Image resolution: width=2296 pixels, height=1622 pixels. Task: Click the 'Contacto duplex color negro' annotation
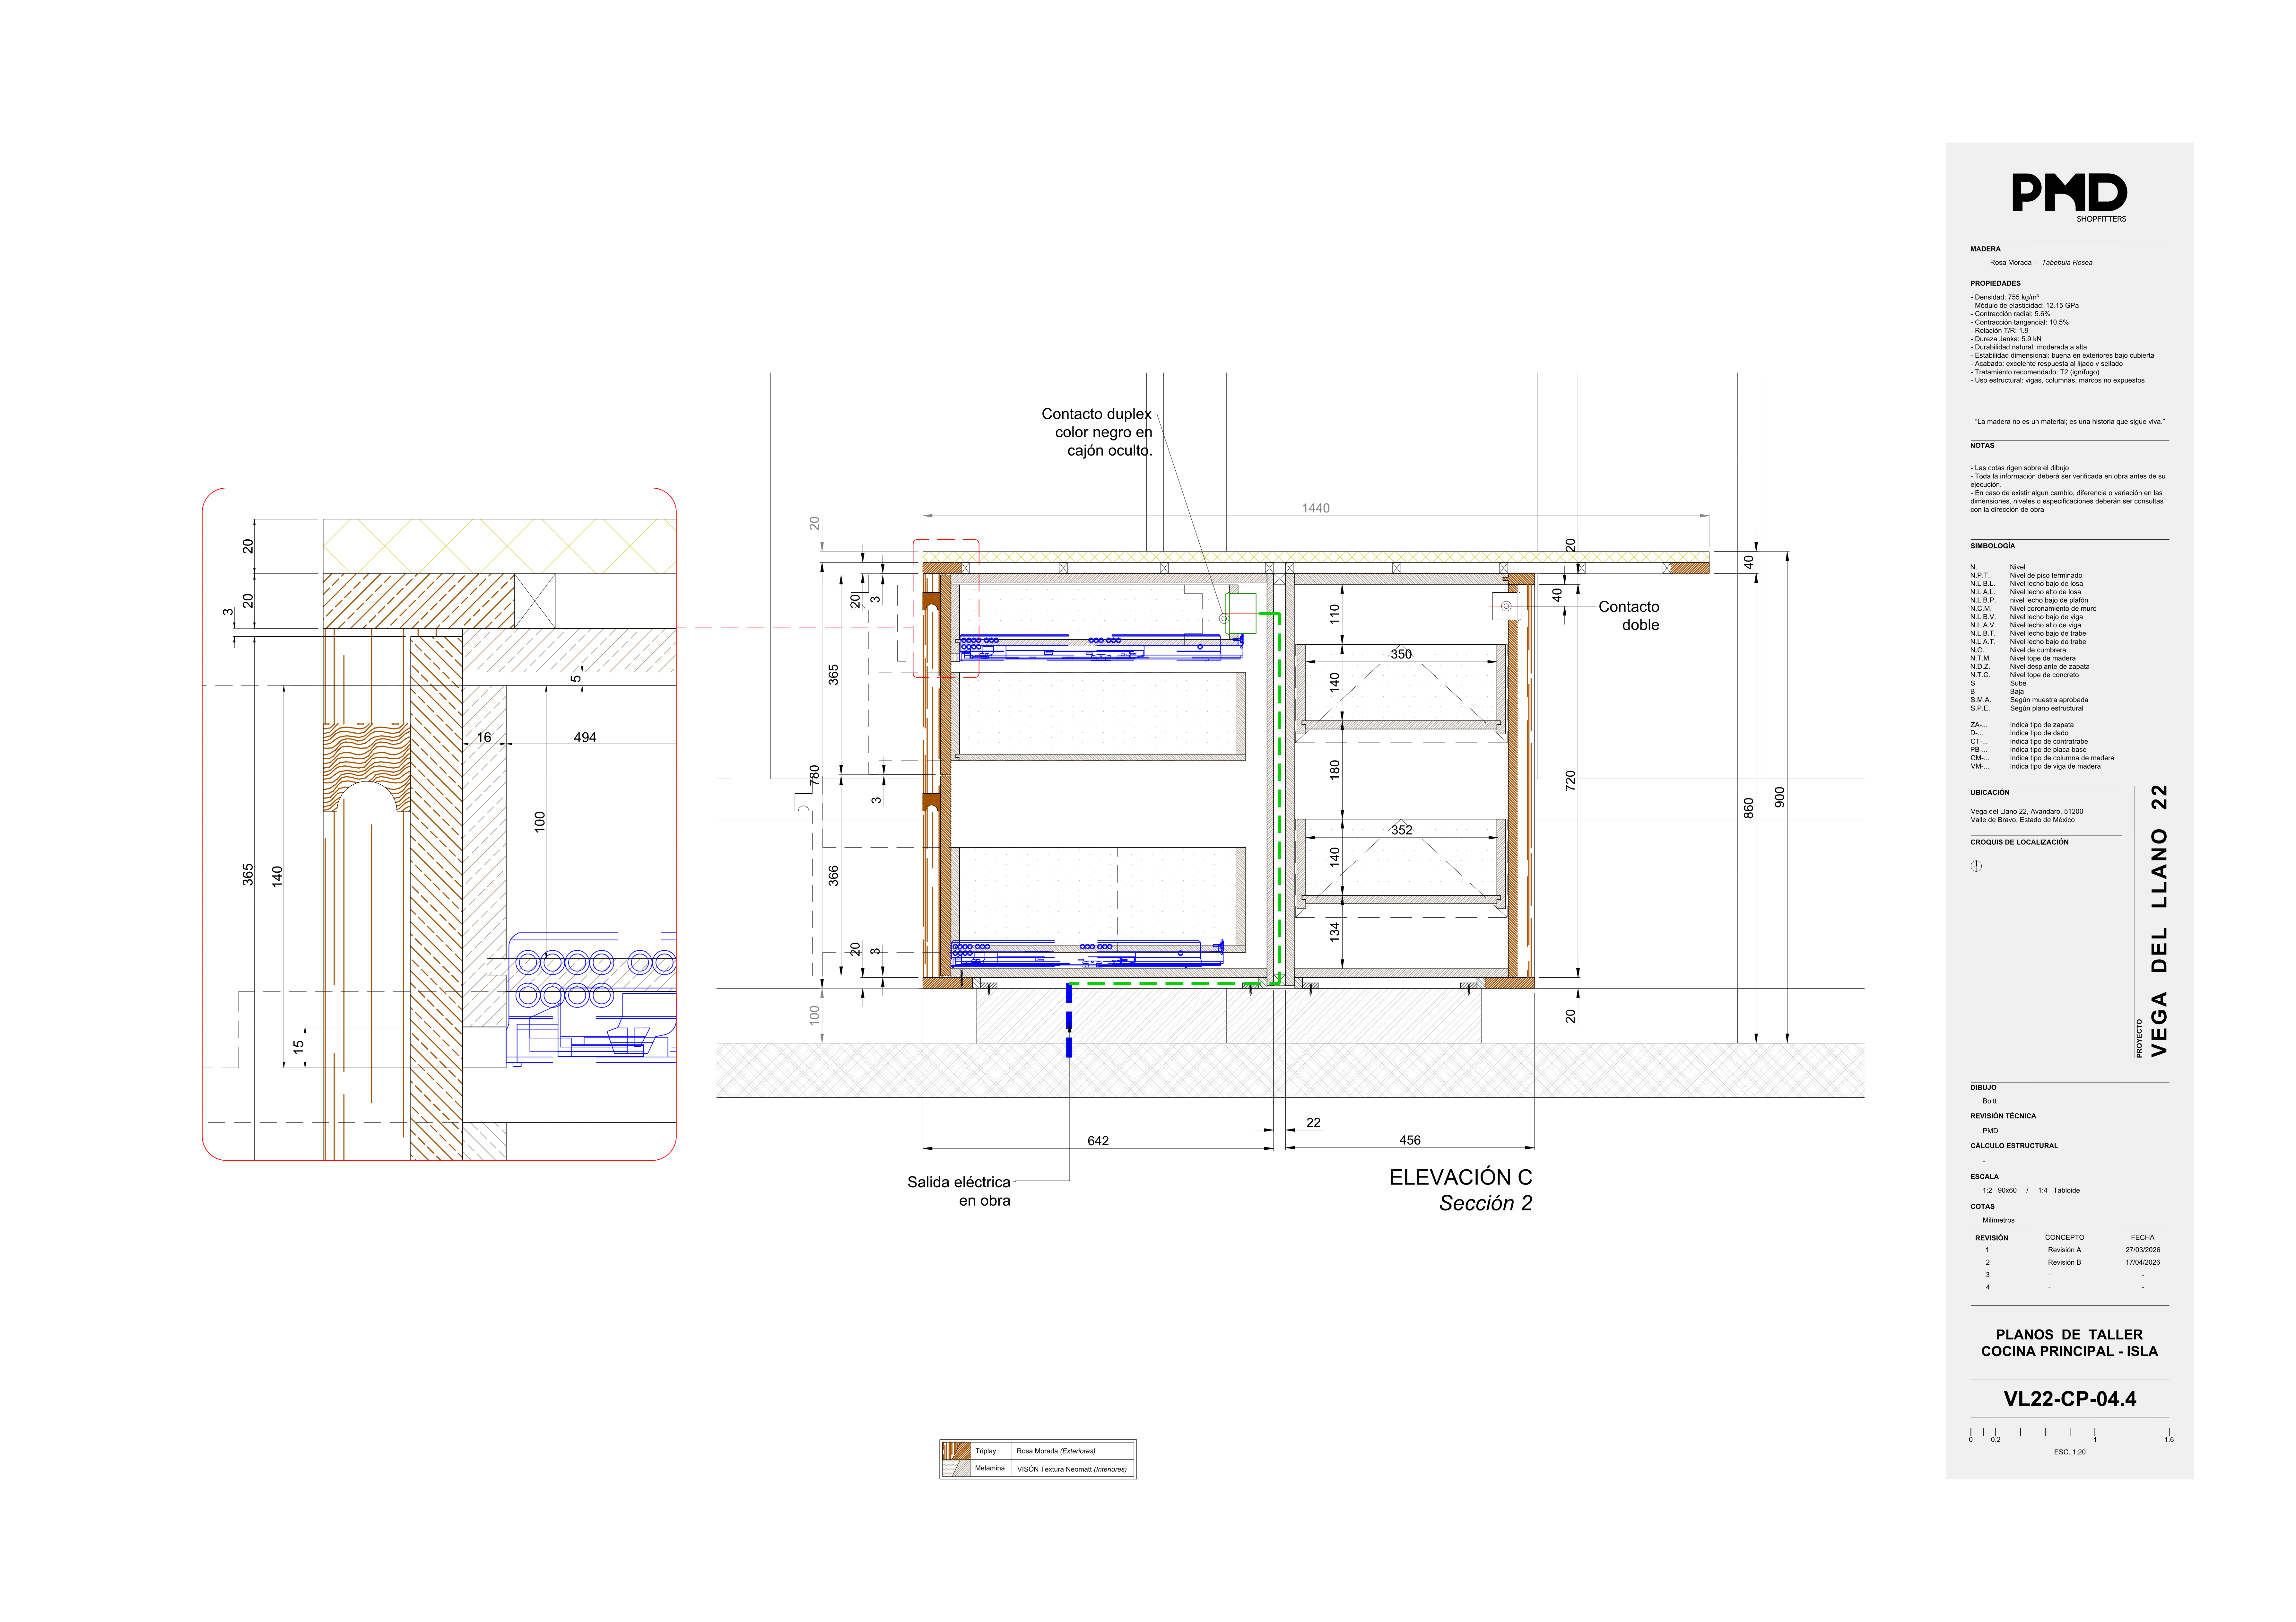coord(1097,432)
